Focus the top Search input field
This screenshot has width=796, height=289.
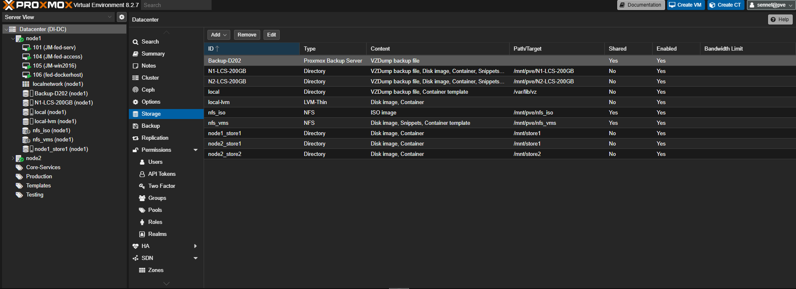[x=176, y=5]
